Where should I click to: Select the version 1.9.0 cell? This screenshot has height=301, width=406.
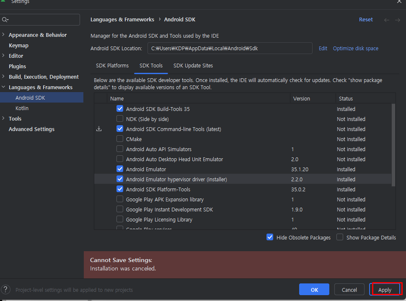click(297, 210)
